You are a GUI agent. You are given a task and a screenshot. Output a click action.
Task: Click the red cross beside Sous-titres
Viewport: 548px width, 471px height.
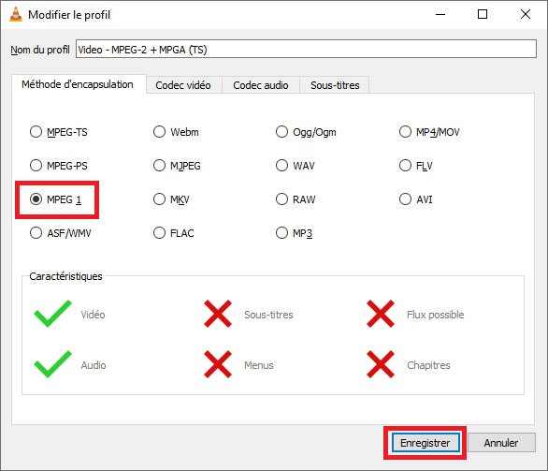pyautogui.click(x=218, y=314)
